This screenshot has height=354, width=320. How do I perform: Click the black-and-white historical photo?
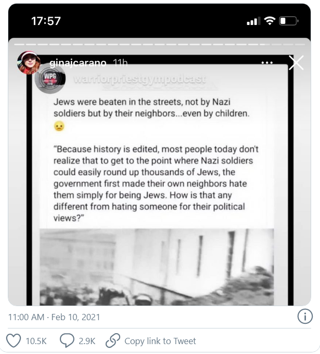pos(156,267)
